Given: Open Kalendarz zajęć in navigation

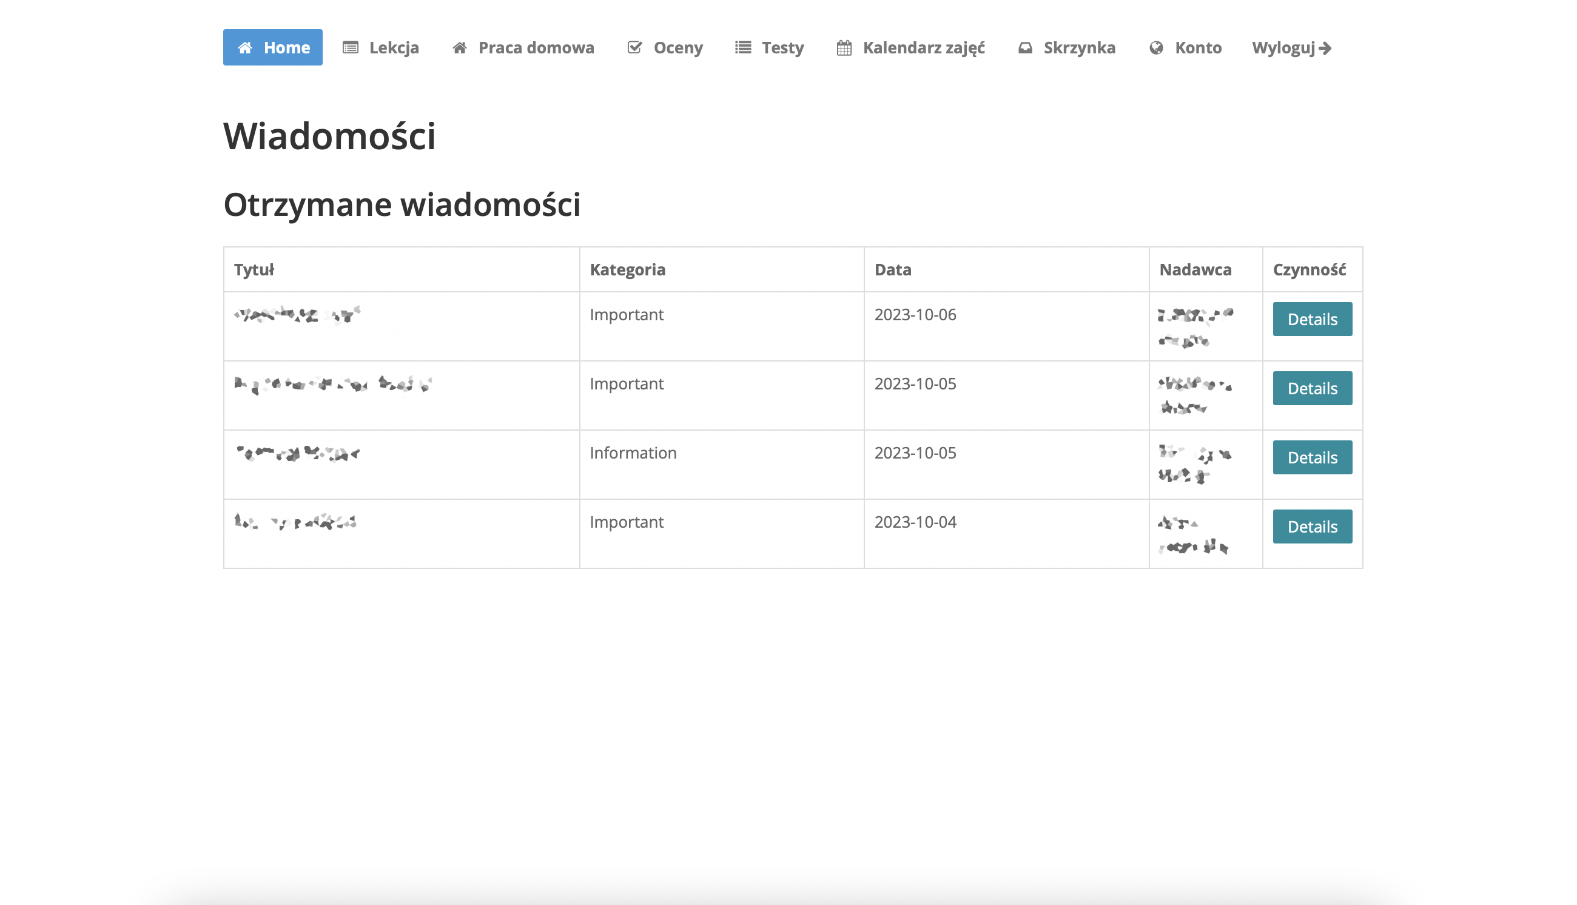Looking at the screenshot, I should [x=923, y=48].
